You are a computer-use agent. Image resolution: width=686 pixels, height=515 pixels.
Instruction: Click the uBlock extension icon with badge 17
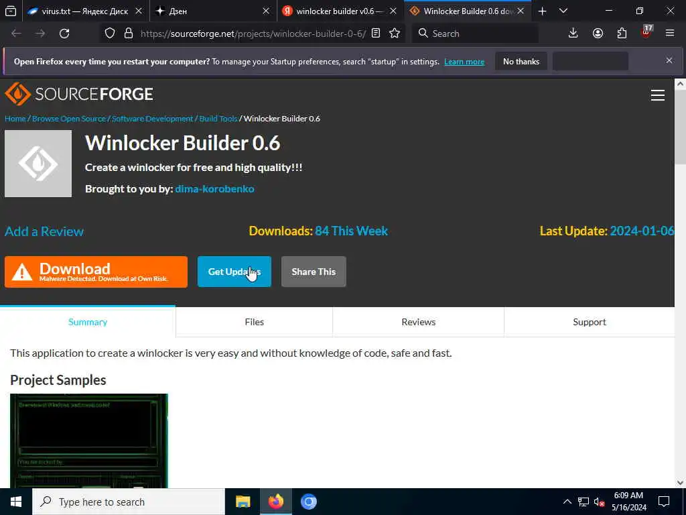click(x=646, y=32)
